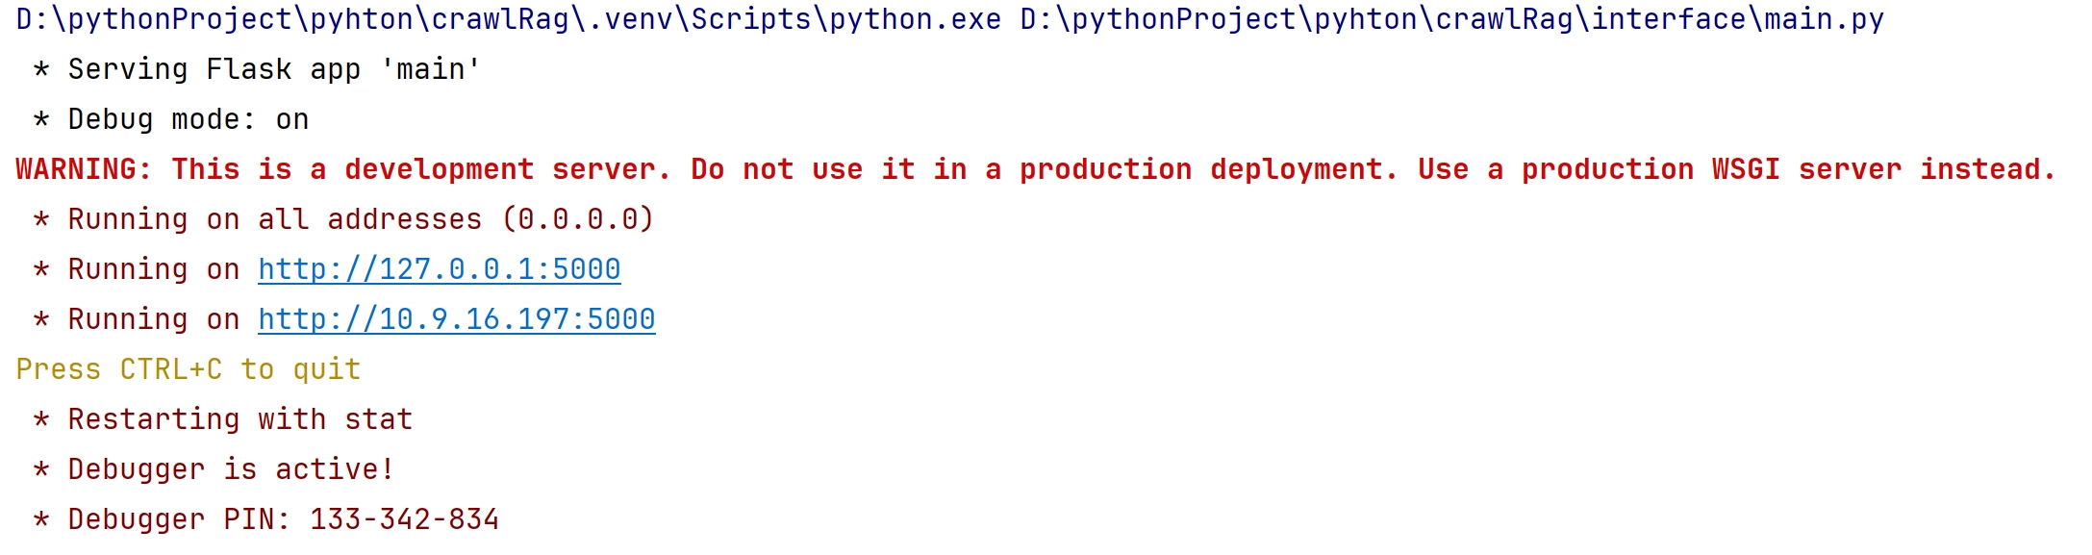Click "development server" in the warning
This screenshot has height=555, width=2092.
pyautogui.click(x=506, y=169)
